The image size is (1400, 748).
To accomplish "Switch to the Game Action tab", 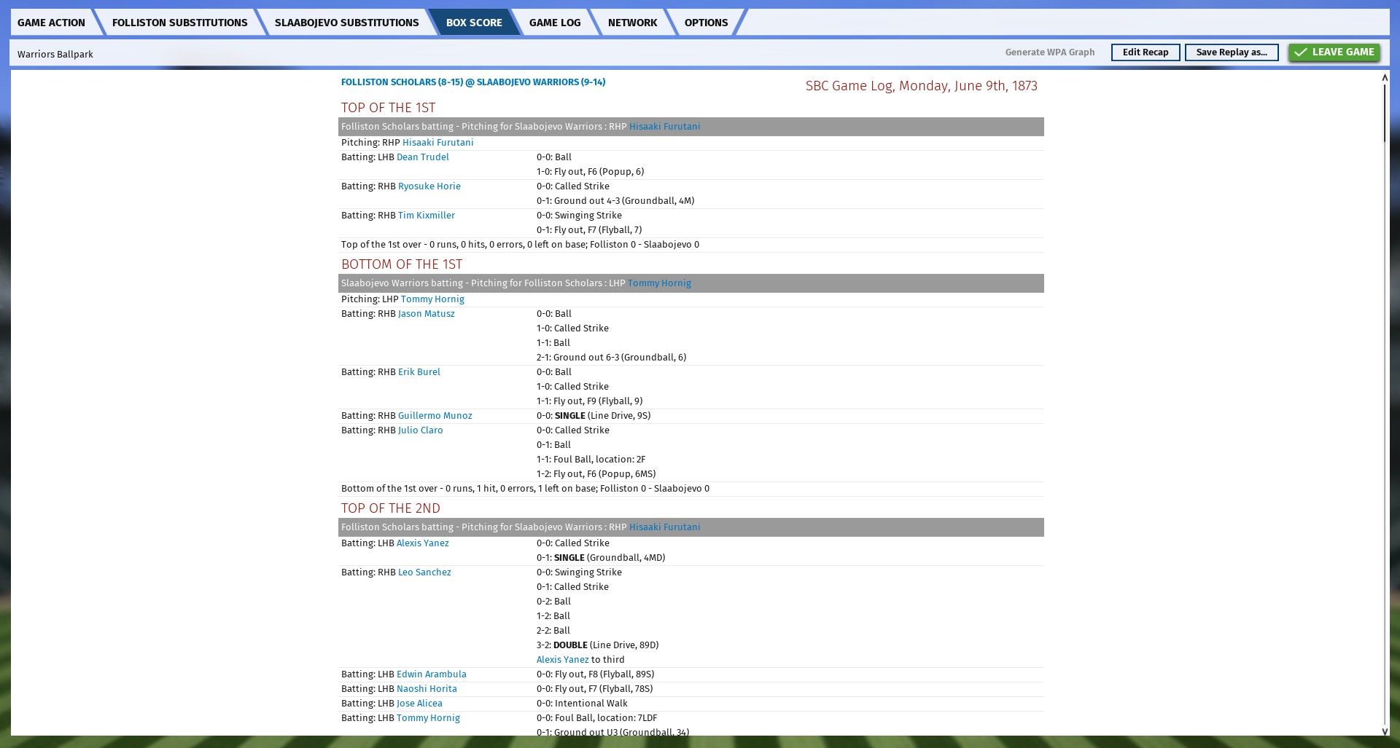I will point(51,23).
